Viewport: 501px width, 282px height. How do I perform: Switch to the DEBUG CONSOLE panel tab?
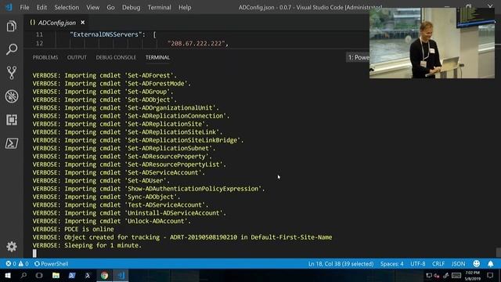116,57
